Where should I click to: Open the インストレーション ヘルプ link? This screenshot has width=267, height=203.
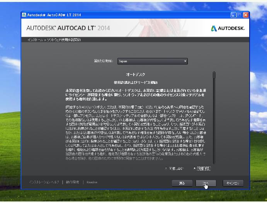coord(44,182)
